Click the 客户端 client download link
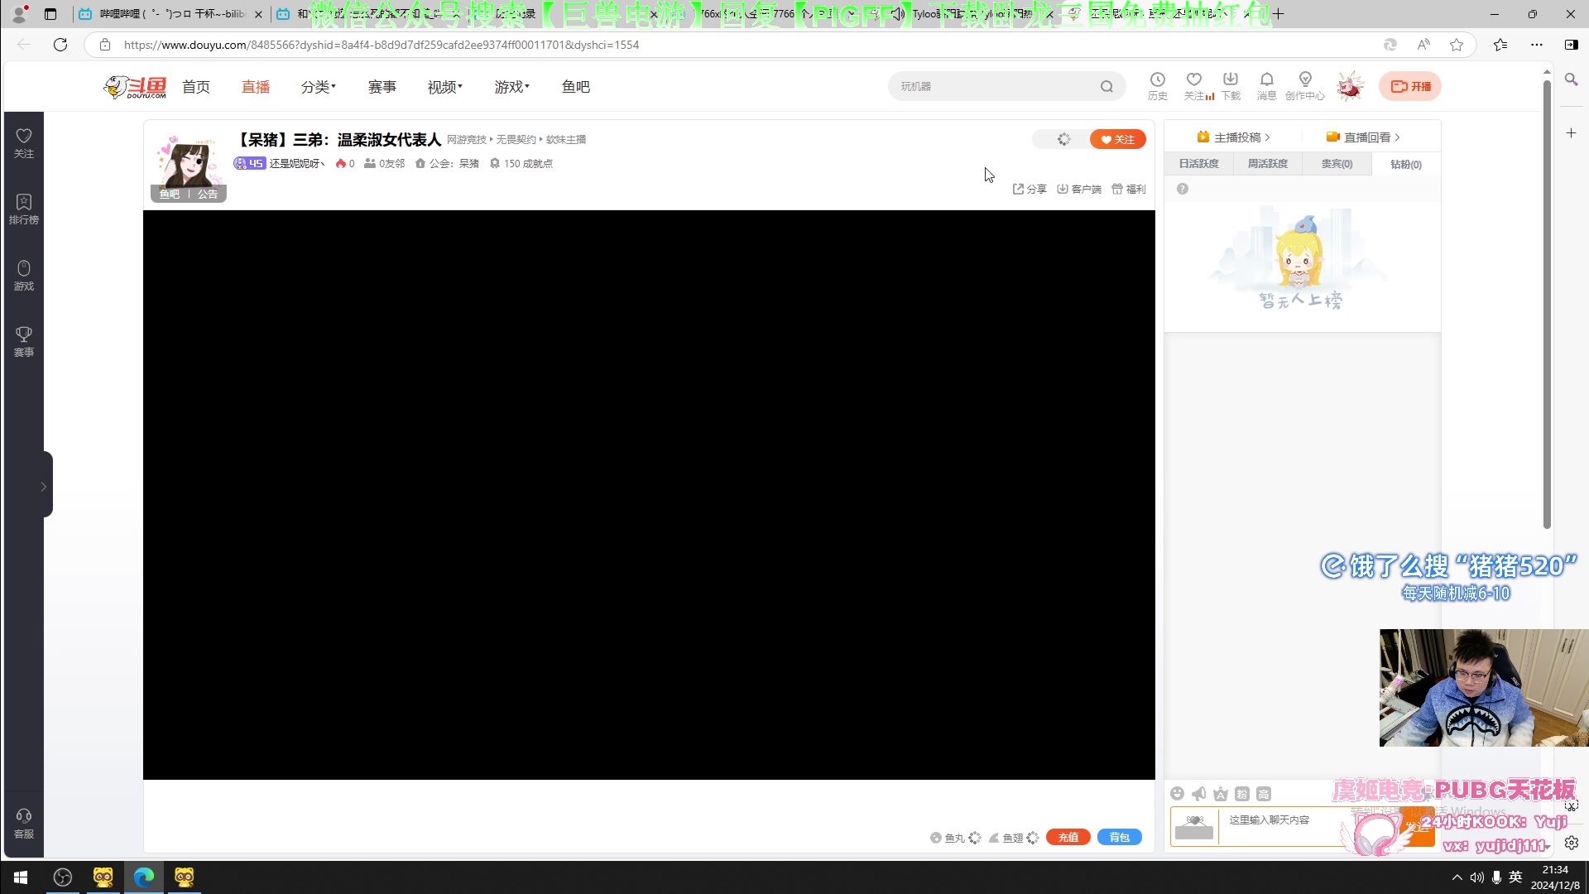The height and width of the screenshot is (894, 1589). coord(1079,189)
